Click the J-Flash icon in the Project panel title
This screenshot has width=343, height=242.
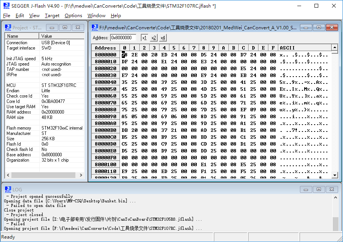pyautogui.click(x=7, y=27)
